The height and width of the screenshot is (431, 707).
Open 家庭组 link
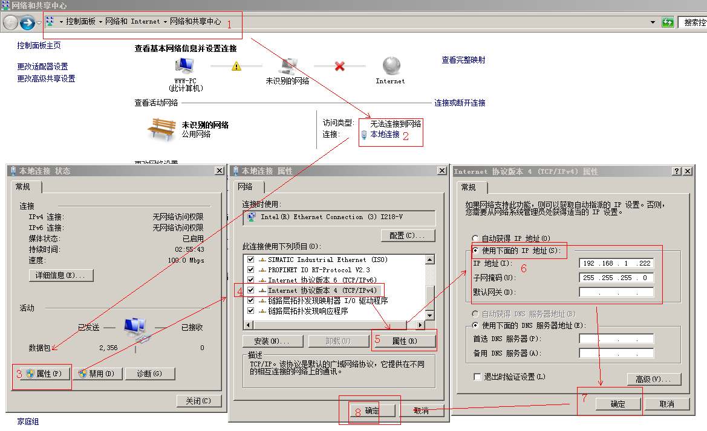[x=28, y=421]
